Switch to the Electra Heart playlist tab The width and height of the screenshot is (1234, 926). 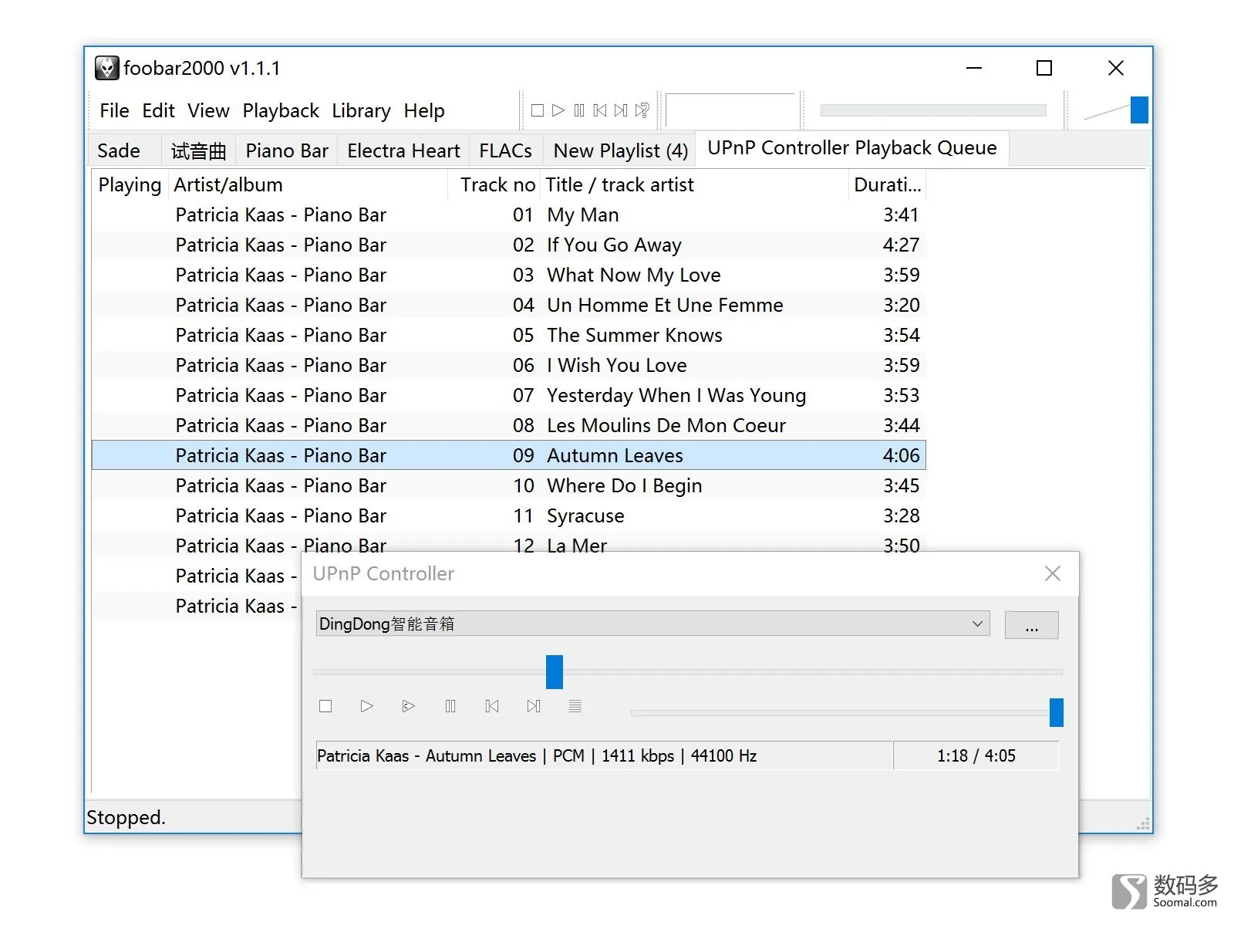pyautogui.click(x=403, y=150)
